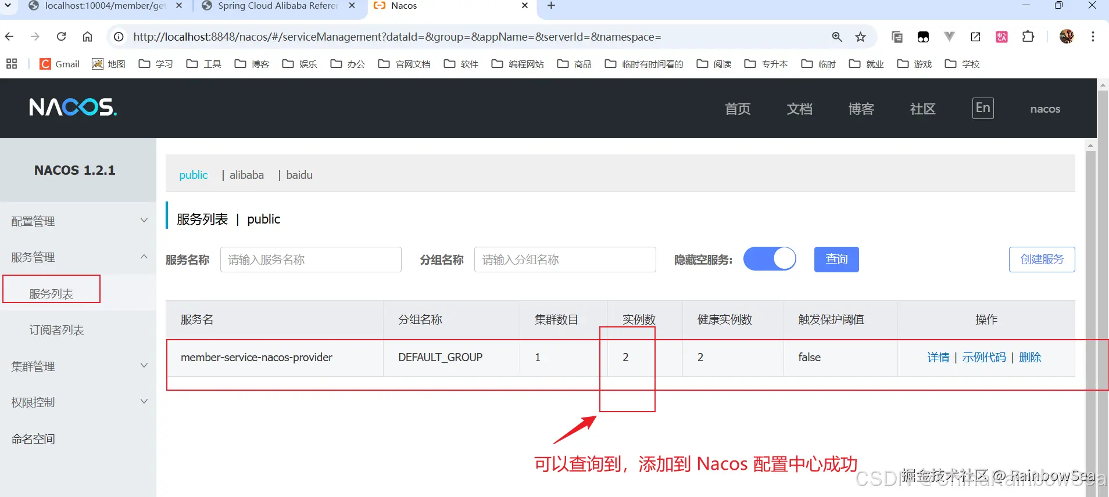Select 服务列表 in the sidebar
The width and height of the screenshot is (1109, 497).
51,294
